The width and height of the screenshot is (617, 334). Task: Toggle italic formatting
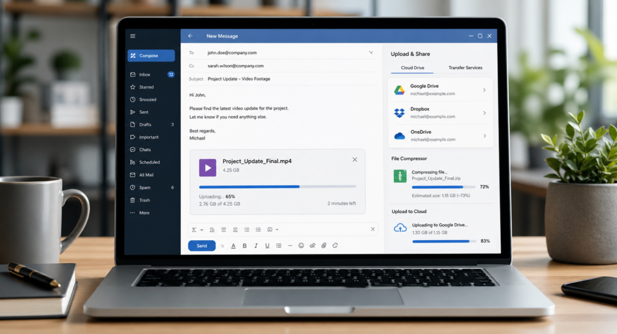255,246
